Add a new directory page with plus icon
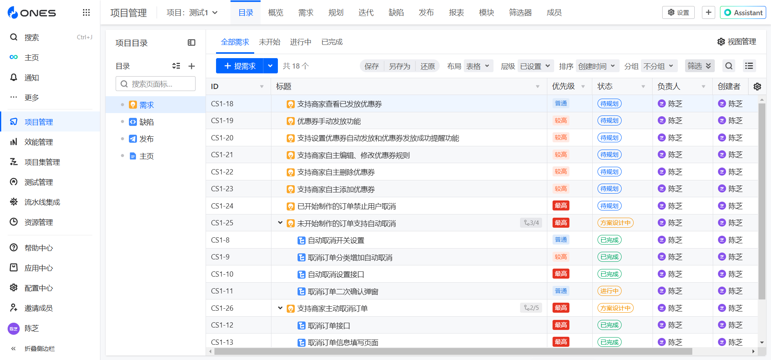Image resolution: width=771 pixels, height=360 pixels. point(192,66)
